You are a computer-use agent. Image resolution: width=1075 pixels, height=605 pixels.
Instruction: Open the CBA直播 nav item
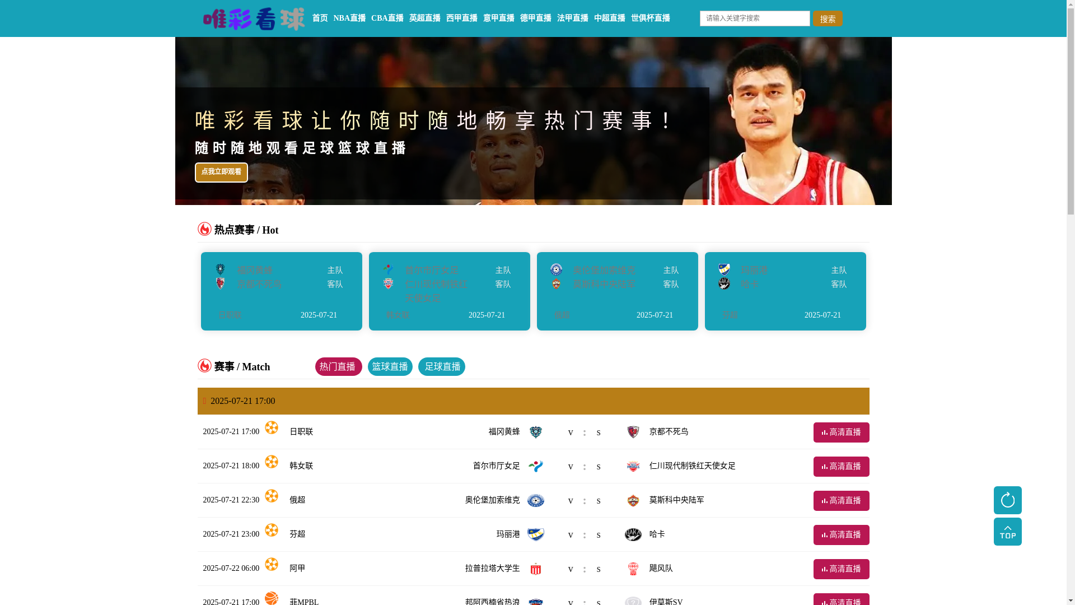[x=387, y=18]
